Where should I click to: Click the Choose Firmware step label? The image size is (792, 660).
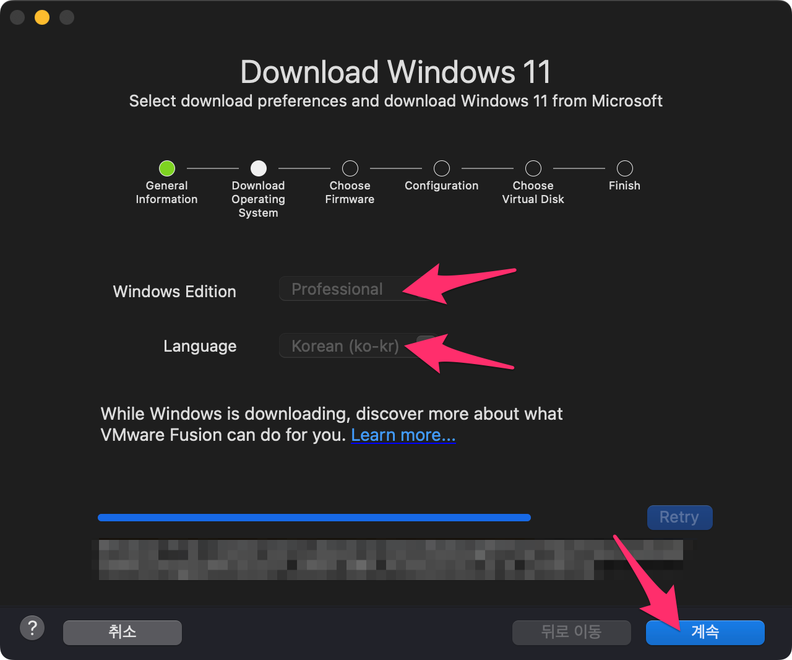click(350, 193)
